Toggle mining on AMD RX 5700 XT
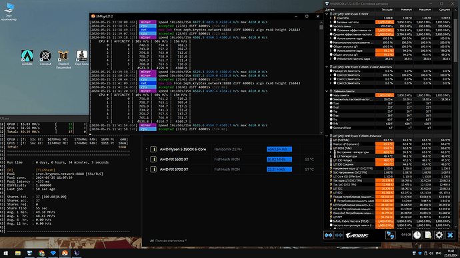This screenshot has width=460, height=258. click(x=153, y=170)
